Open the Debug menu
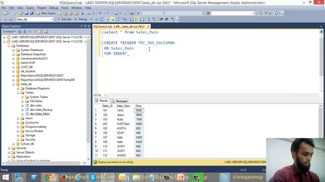 click(x=54, y=8)
